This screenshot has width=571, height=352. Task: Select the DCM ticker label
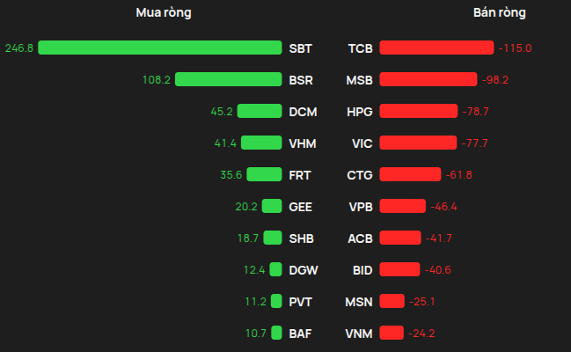303,112
